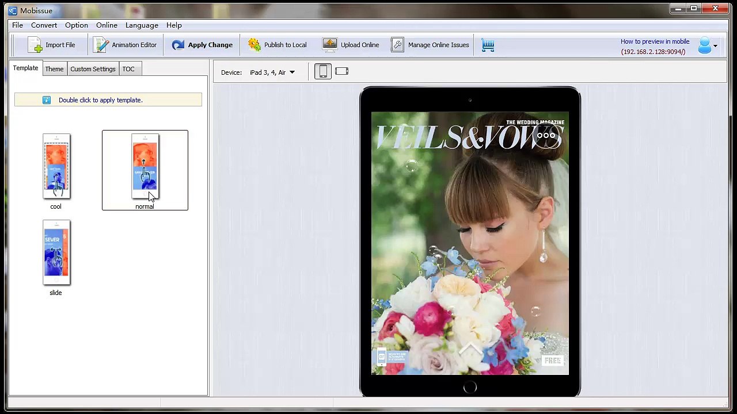Click the 'Device:' label
The image size is (737, 414).
coord(231,72)
